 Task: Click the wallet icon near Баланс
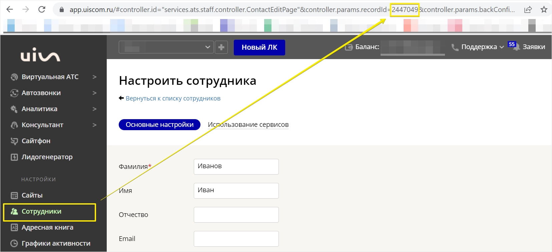tap(349, 47)
